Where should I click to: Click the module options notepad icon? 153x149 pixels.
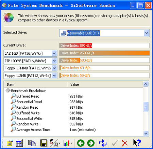point(10,143)
